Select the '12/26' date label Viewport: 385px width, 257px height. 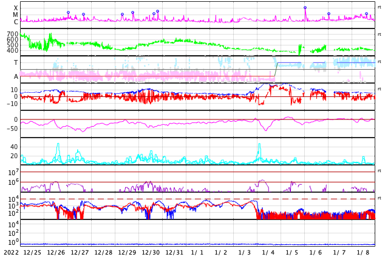click(56, 253)
